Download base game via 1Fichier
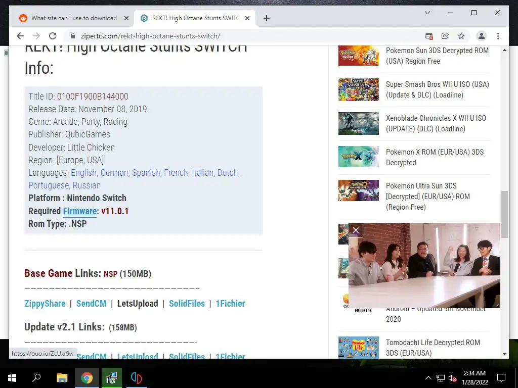 [x=230, y=304]
